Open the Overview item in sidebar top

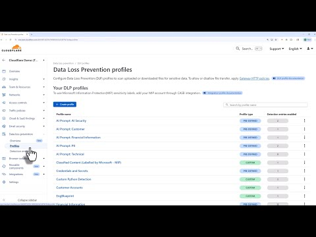(x=14, y=71)
